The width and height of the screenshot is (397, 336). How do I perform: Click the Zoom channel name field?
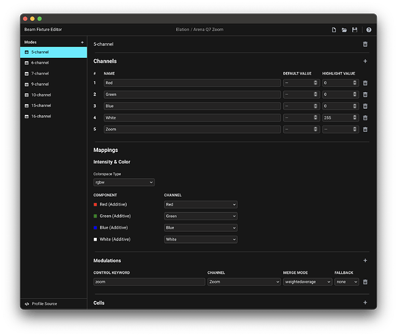[x=192, y=130]
